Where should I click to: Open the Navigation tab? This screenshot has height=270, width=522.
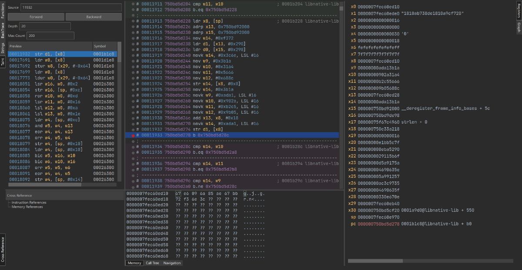pos(172,263)
